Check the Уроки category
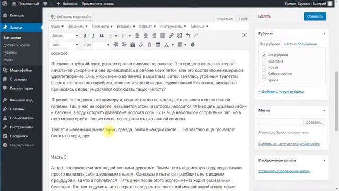The height and width of the screenshot is (191, 339). tap(264, 80)
